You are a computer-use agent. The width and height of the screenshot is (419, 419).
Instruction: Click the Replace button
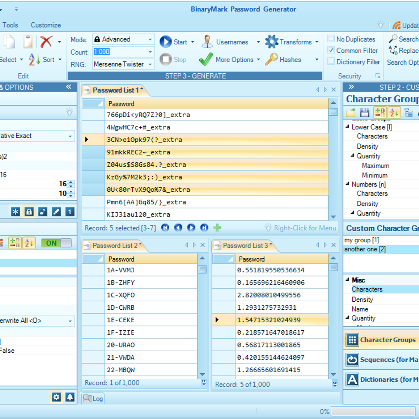click(x=404, y=51)
